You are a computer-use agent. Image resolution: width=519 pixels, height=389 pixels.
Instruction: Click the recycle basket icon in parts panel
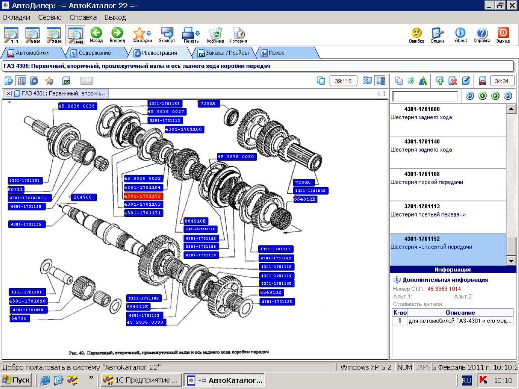pyautogui.click(x=411, y=80)
